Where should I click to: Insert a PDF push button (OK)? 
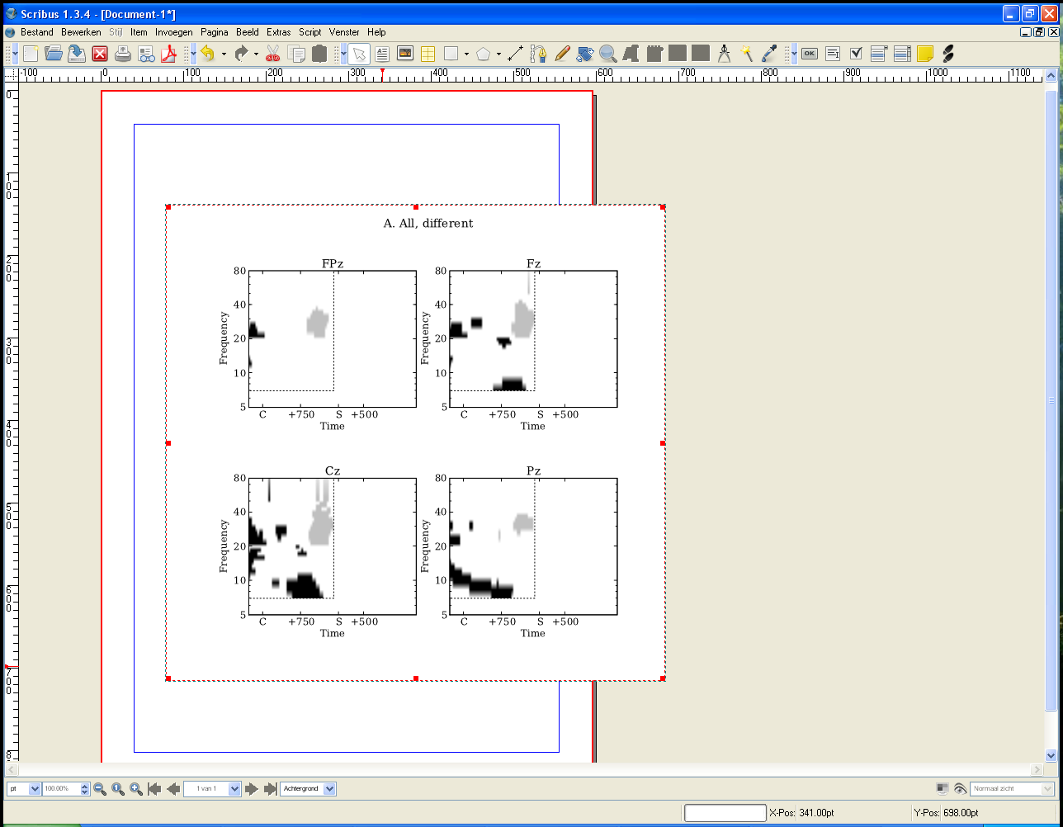click(x=810, y=54)
